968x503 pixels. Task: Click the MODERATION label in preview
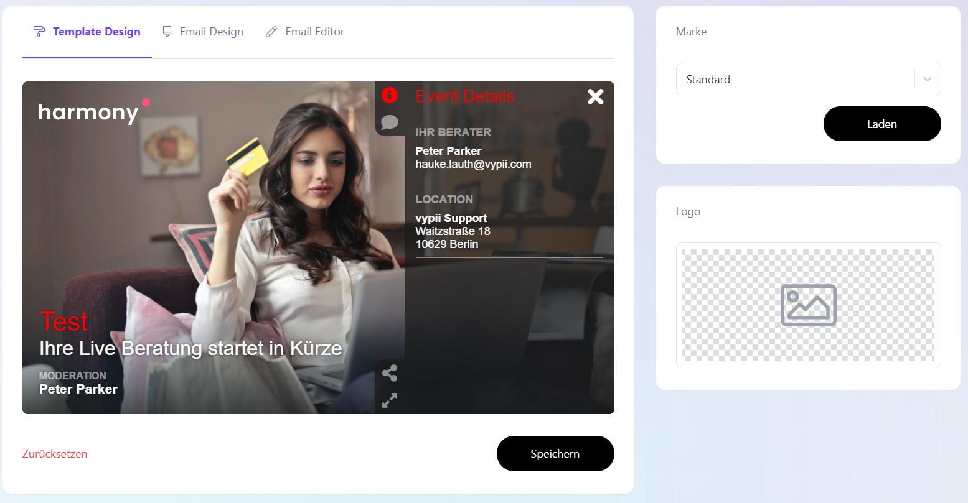(x=73, y=376)
